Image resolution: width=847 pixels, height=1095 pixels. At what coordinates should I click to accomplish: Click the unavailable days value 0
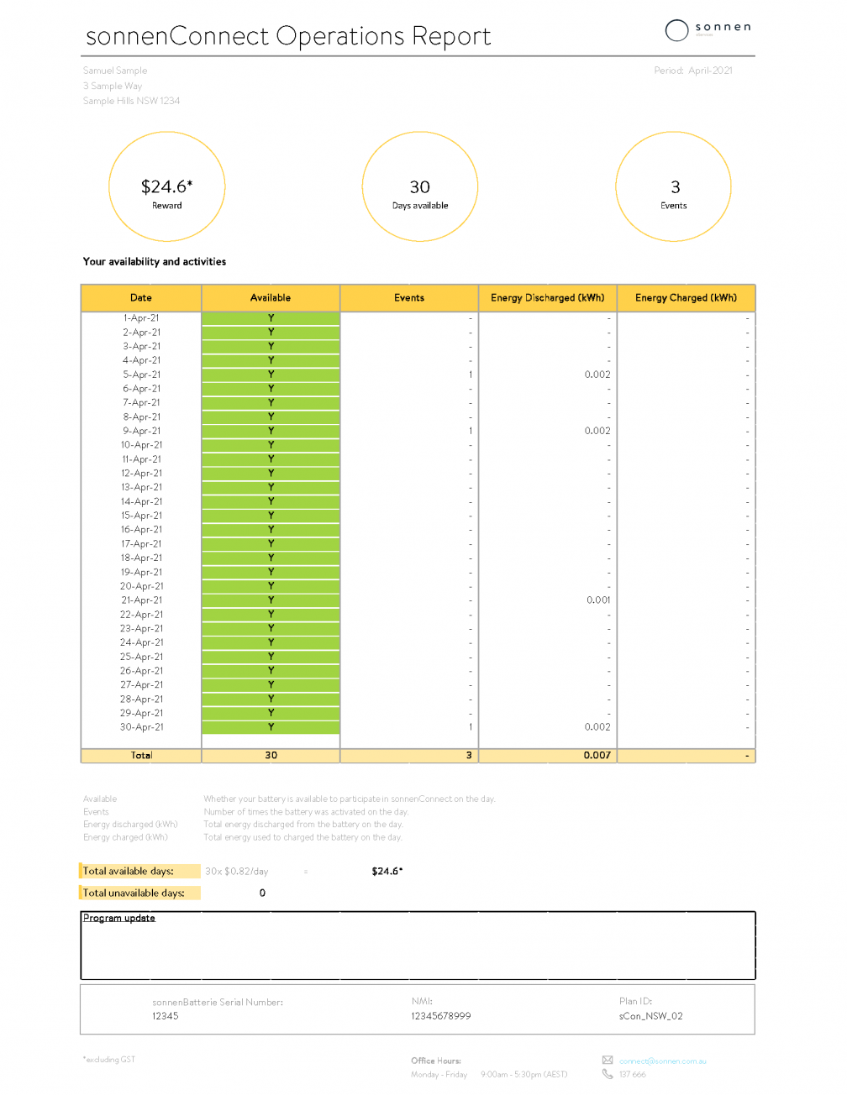tap(262, 893)
